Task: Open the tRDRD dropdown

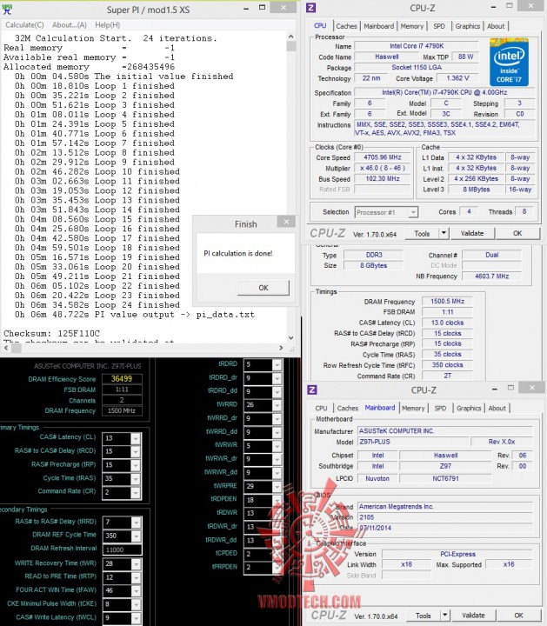Action: click(x=277, y=364)
